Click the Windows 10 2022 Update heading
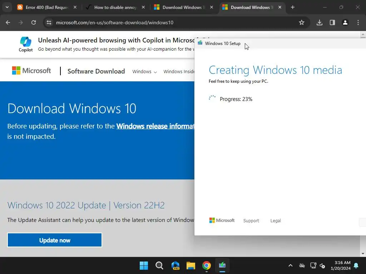 tap(86, 205)
